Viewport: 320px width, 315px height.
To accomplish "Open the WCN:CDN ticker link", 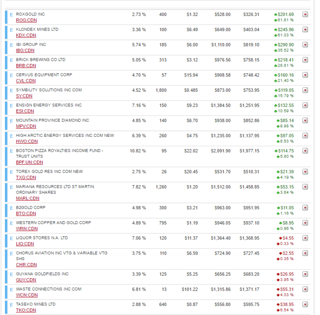I will coord(26,295).
